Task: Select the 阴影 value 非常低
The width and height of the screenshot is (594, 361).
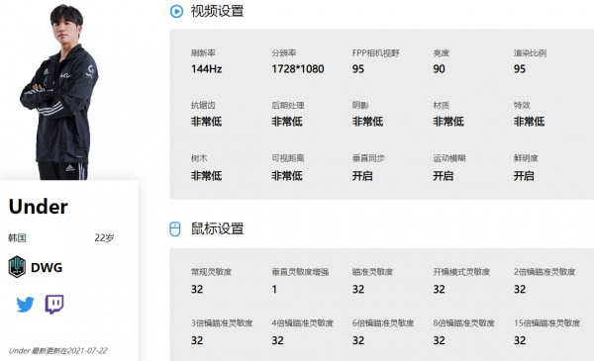Action: [368, 122]
